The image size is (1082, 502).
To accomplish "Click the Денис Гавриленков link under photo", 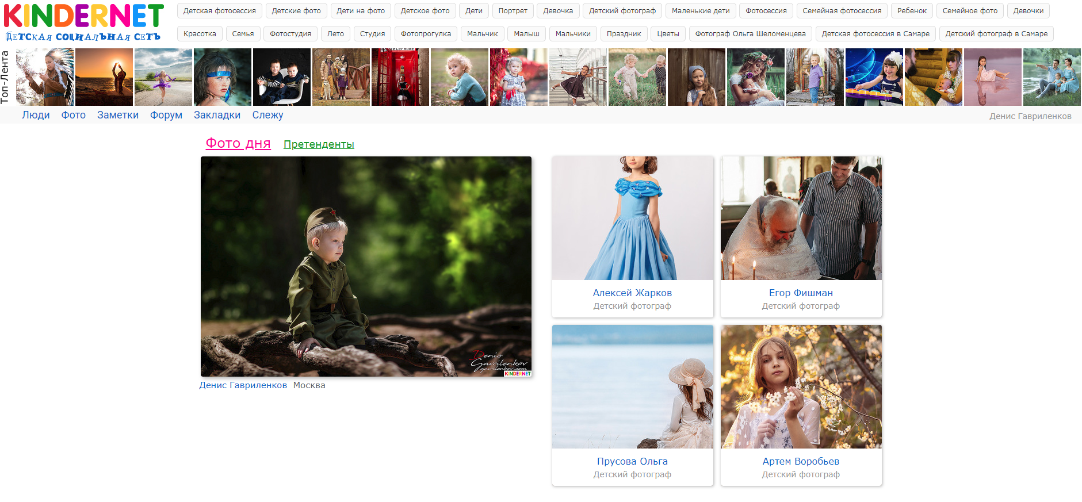I will (x=243, y=385).
